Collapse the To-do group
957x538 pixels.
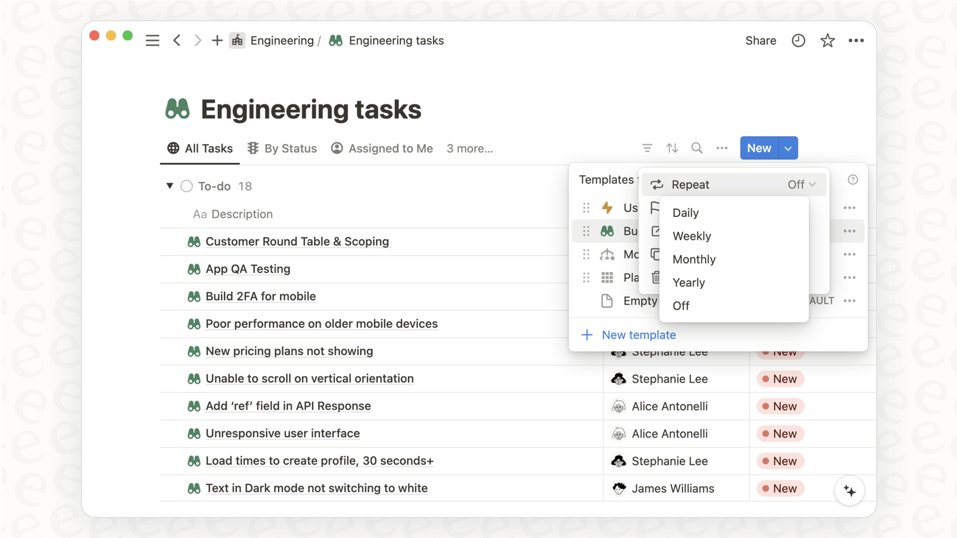[170, 186]
